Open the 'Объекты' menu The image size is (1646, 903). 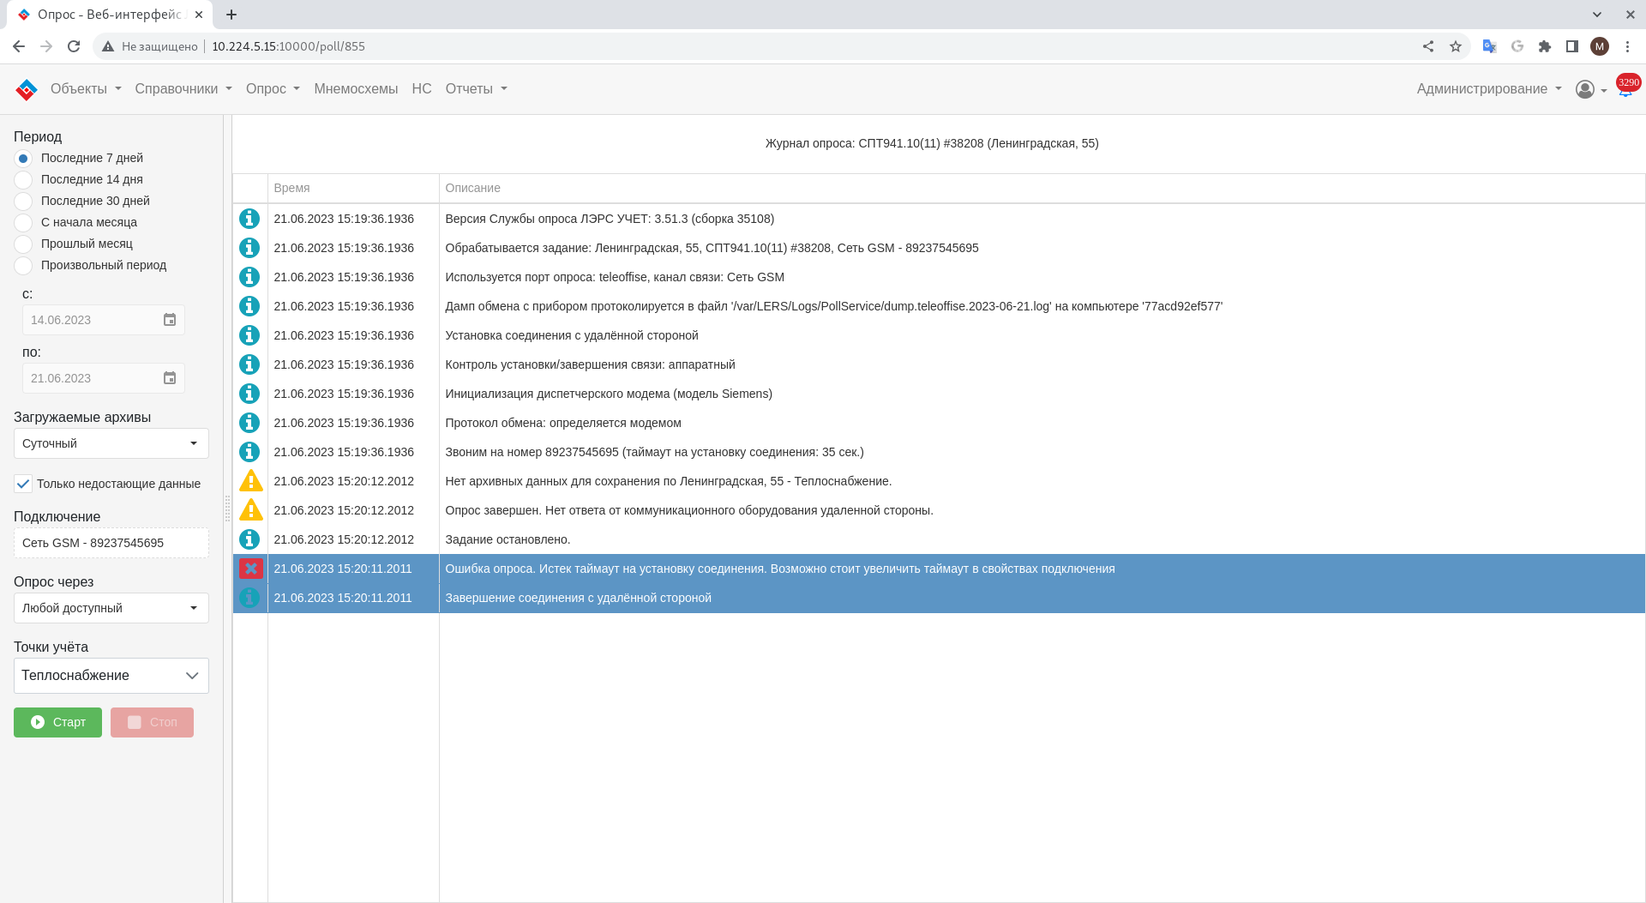86,89
